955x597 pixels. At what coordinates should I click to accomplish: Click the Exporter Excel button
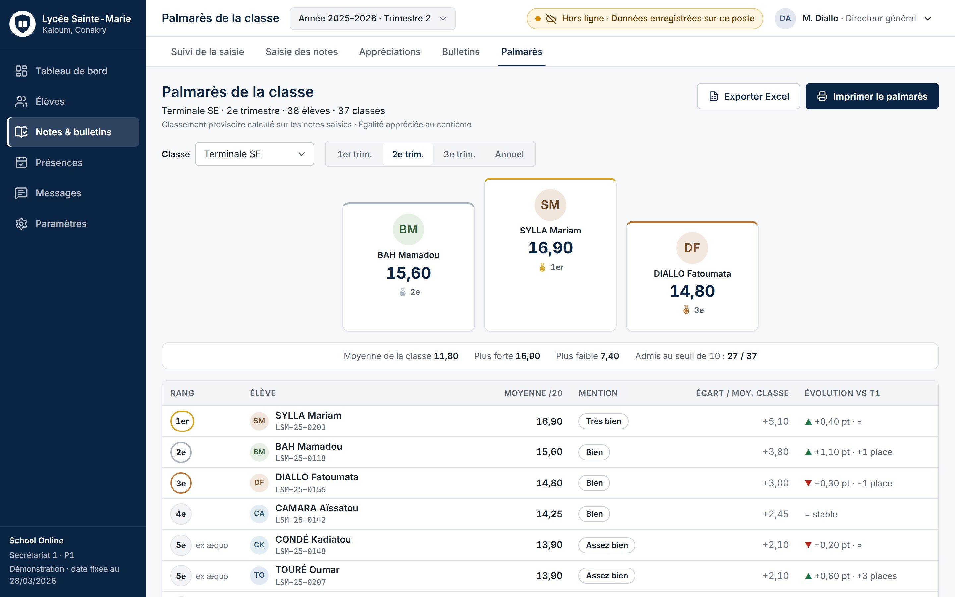click(749, 96)
